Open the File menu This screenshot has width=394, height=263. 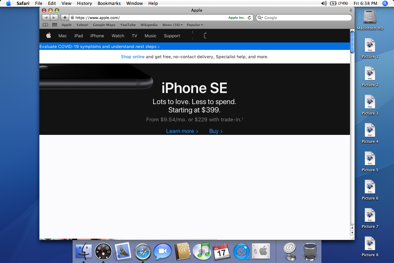(x=39, y=3)
